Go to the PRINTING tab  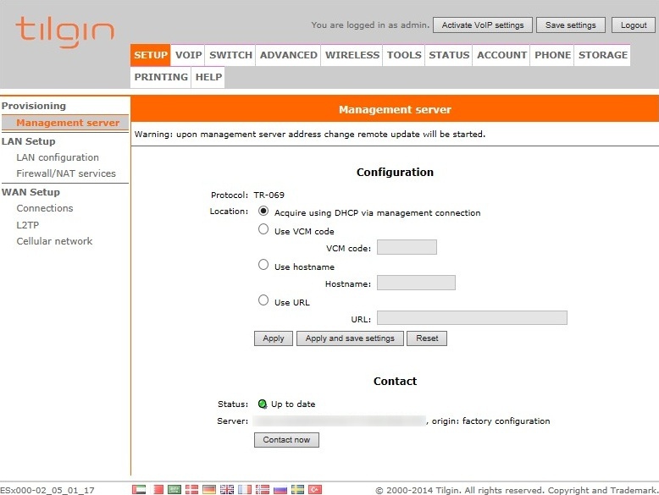tap(161, 77)
